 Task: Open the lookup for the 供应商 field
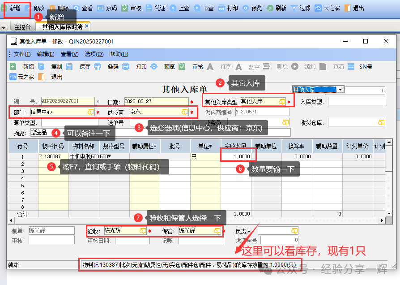[x=185, y=112]
